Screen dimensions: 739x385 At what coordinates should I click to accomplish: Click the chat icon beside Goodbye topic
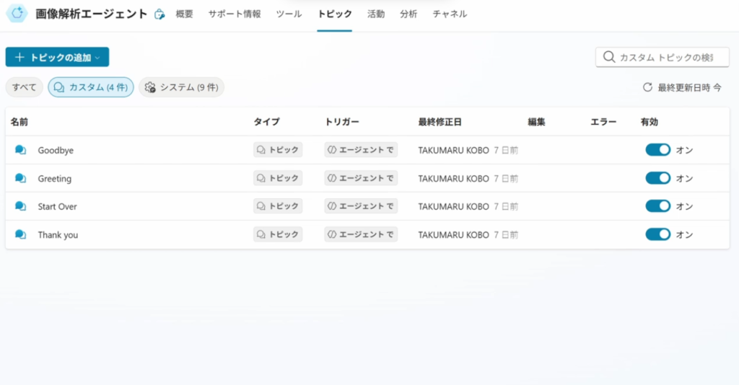click(x=21, y=150)
